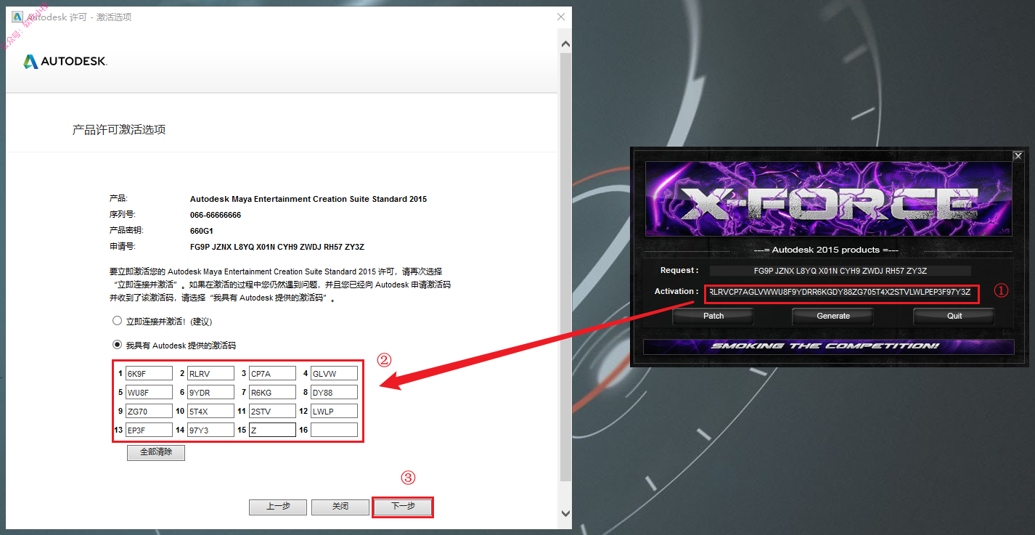Click activation code field 2 containing RLRV
Image resolution: width=1035 pixels, height=535 pixels.
(x=210, y=373)
